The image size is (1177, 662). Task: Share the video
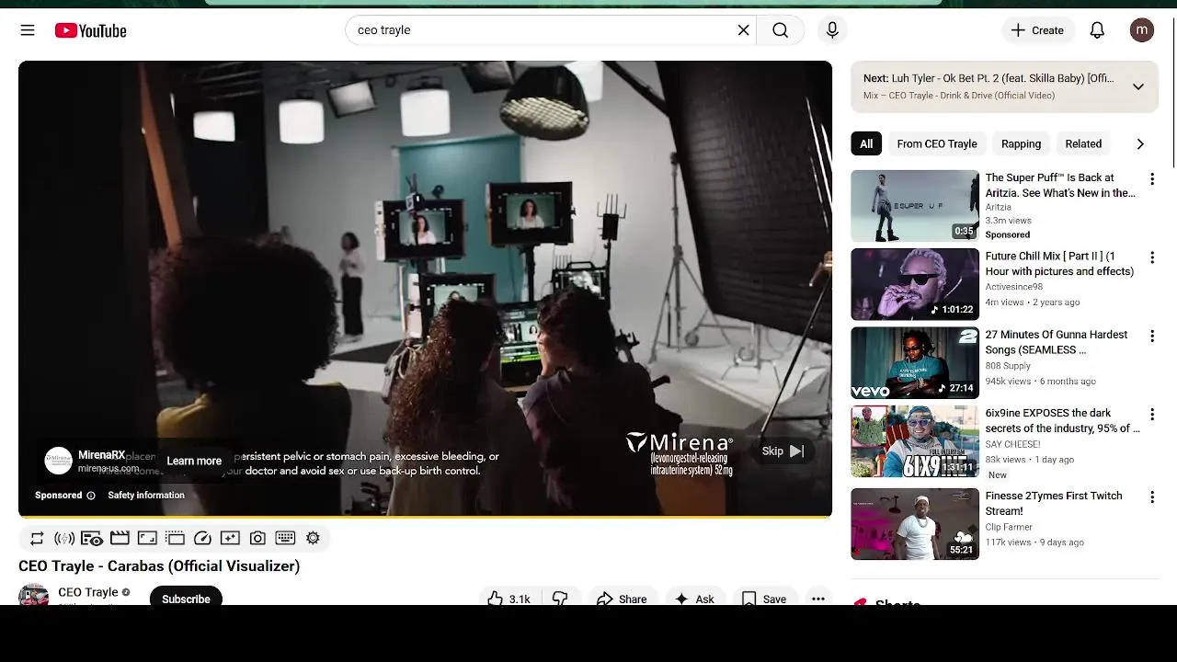623,598
